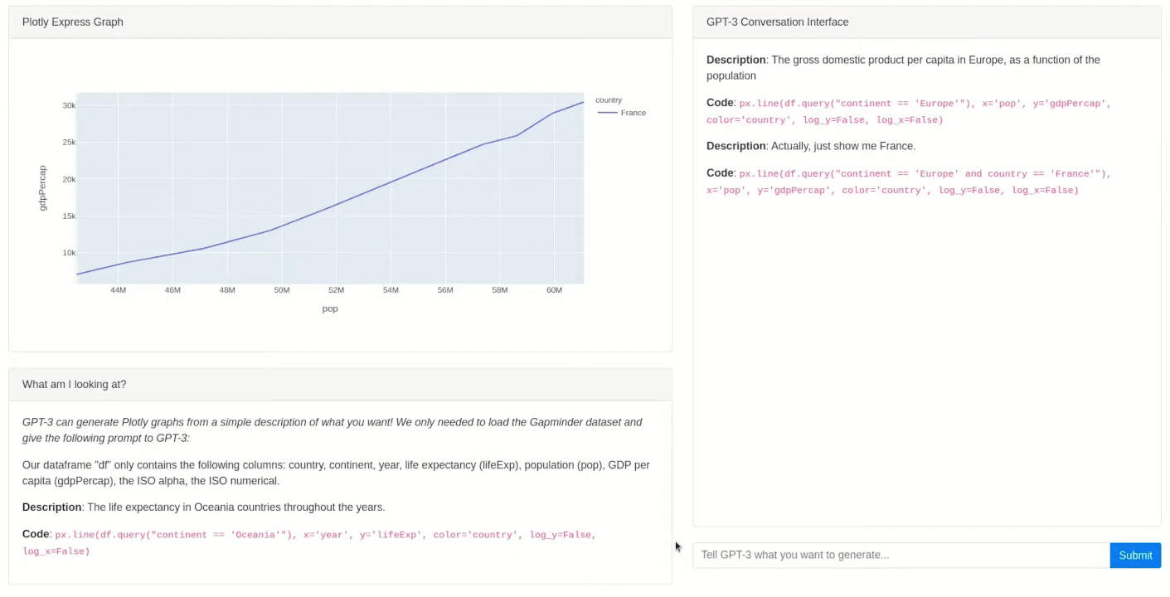Click the GPT-3 Conversation Interface header

point(927,22)
